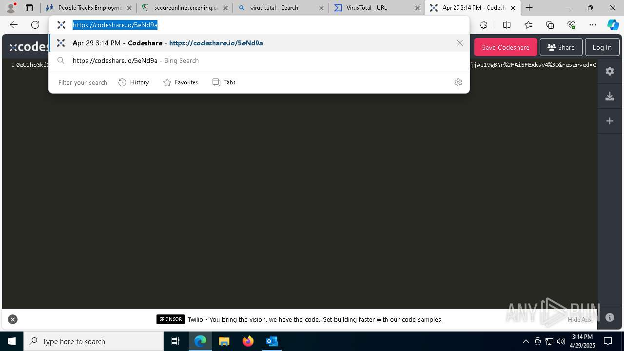Switch to VirusTotal - URL tab
The height and width of the screenshot is (351, 624).
point(377,8)
